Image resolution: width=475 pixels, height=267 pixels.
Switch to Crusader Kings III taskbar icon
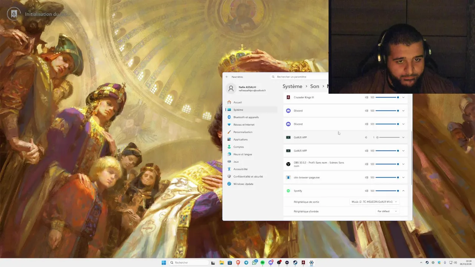(x=303, y=263)
